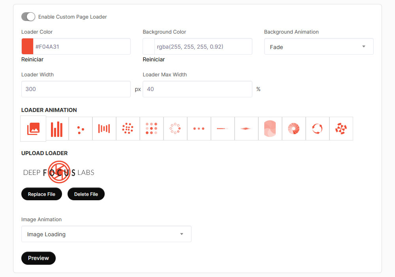Expand the Image Animation dropdown
Viewport: 395px width, 277px height.
click(106, 234)
